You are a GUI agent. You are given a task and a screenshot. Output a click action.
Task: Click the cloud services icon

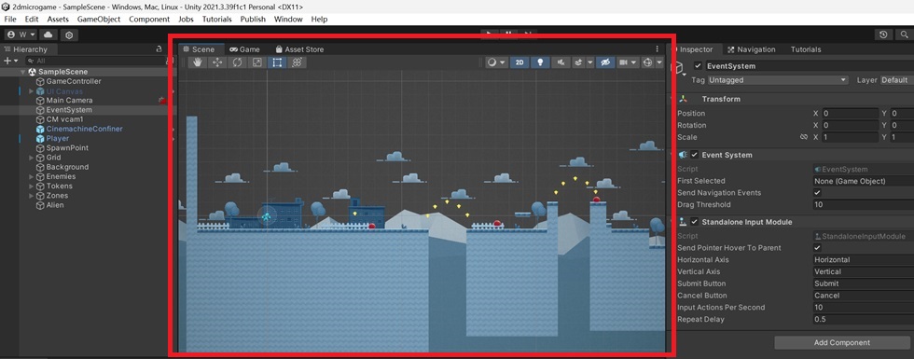(x=48, y=35)
